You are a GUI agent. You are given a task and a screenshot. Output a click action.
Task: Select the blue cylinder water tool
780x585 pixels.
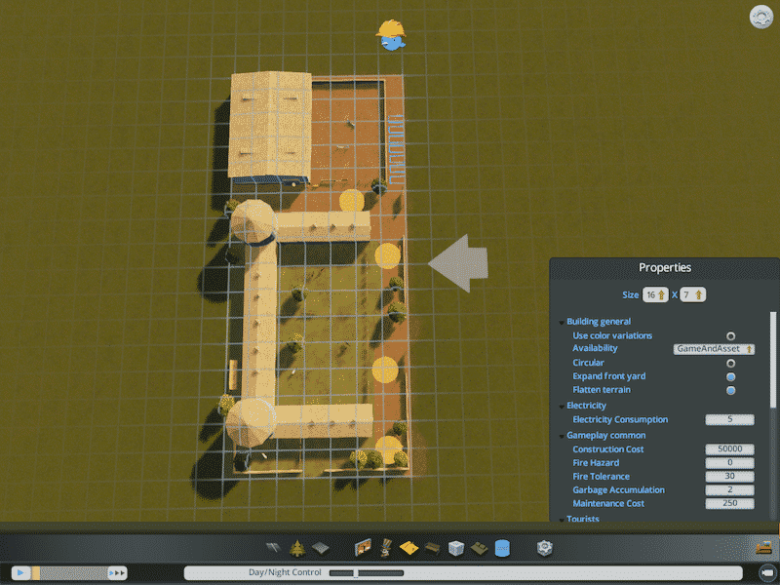502,549
